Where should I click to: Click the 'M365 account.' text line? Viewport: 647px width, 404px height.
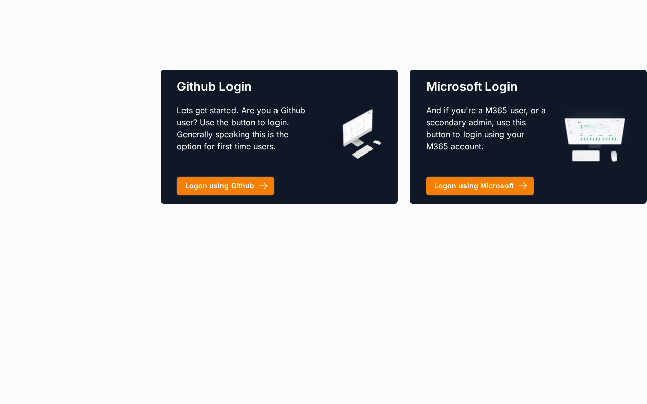click(455, 146)
